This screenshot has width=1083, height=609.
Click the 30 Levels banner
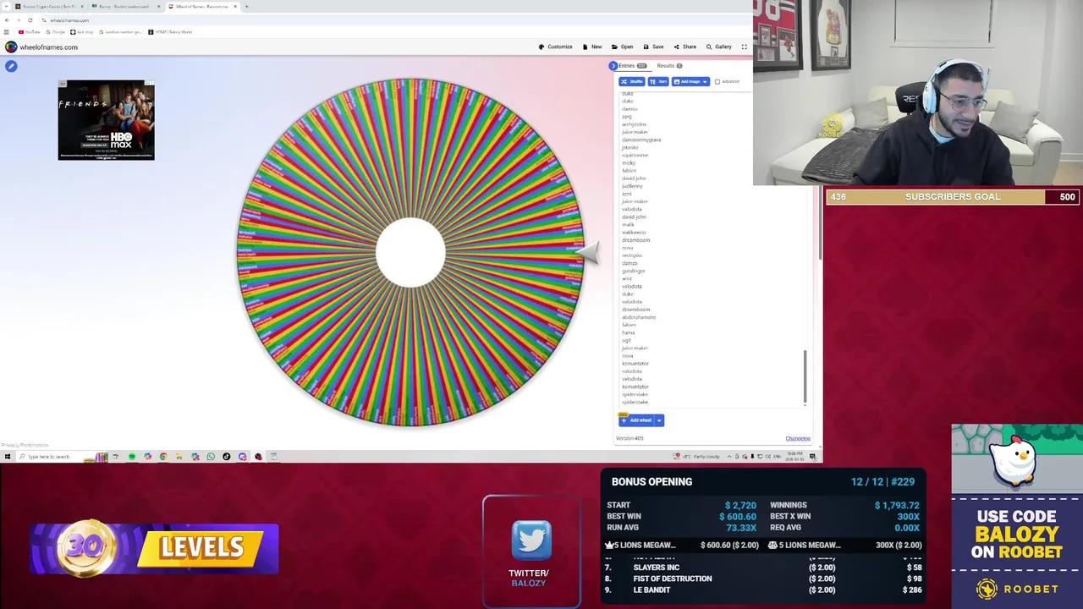(155, 548)
